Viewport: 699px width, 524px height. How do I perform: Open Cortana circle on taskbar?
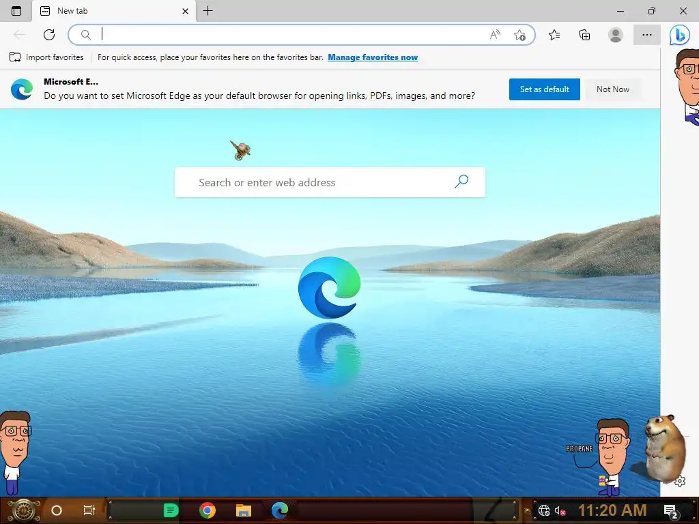pos(56,510)
